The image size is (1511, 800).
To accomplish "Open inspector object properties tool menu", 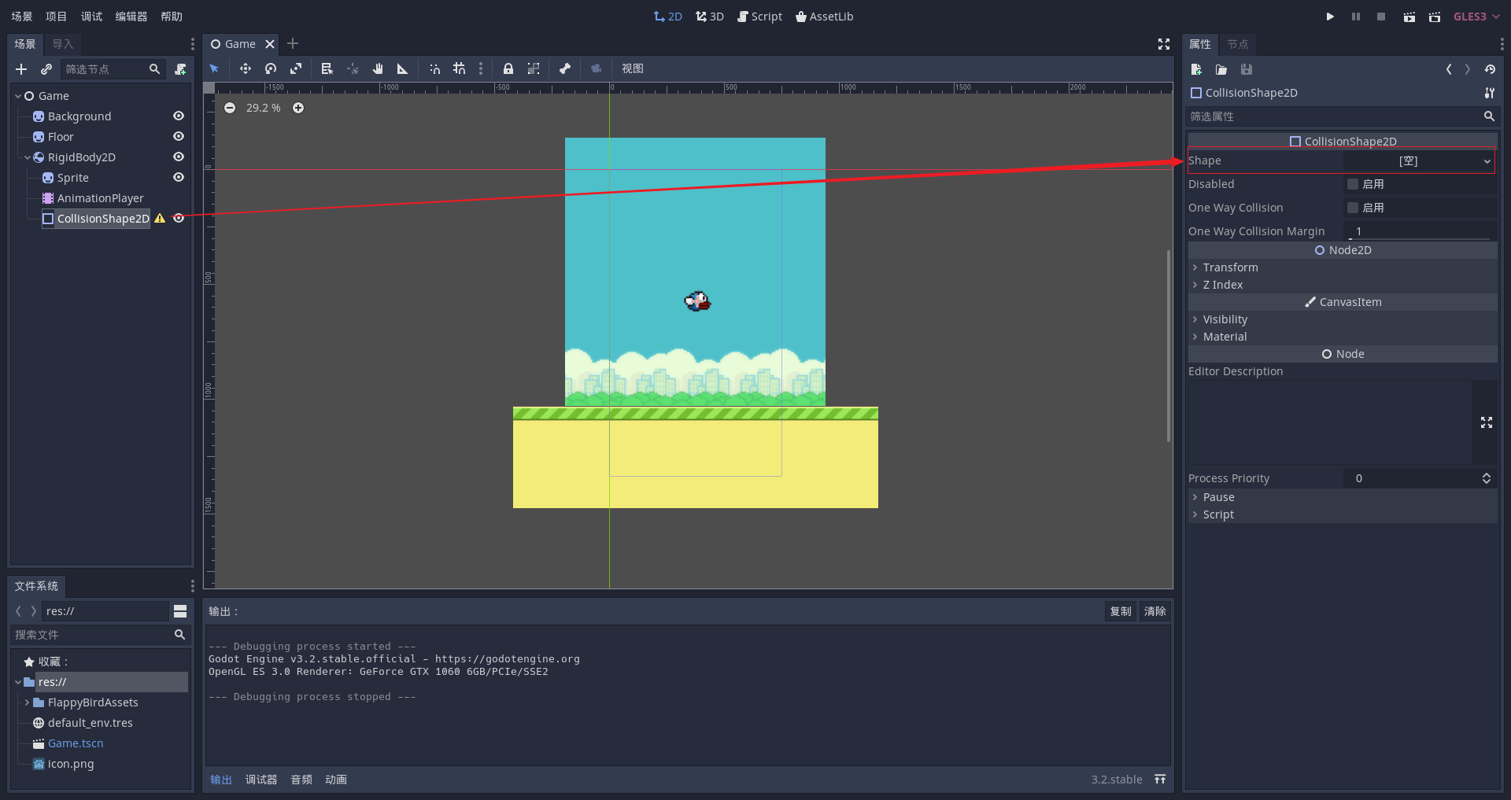I will (x=1490, y=93).
